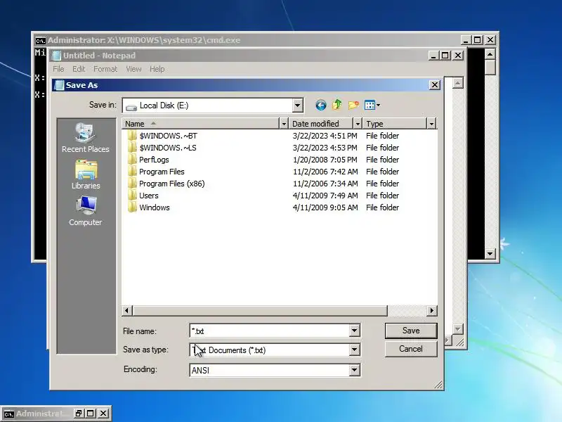This screenshot has height=422, width=562.
Task: Close the Save As dialog
Action: coord(434,85)
